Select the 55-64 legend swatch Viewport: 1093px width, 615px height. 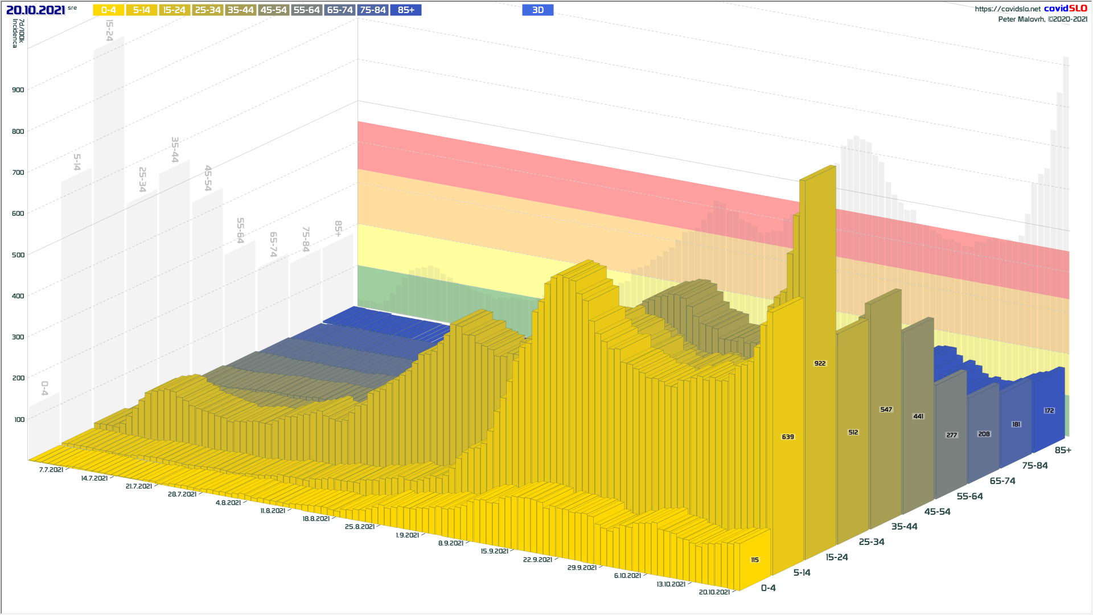pos(306,10)
